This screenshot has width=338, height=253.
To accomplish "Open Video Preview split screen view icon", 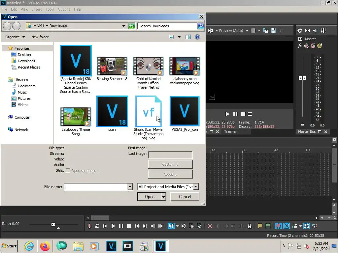I will (x=211, y=31).
